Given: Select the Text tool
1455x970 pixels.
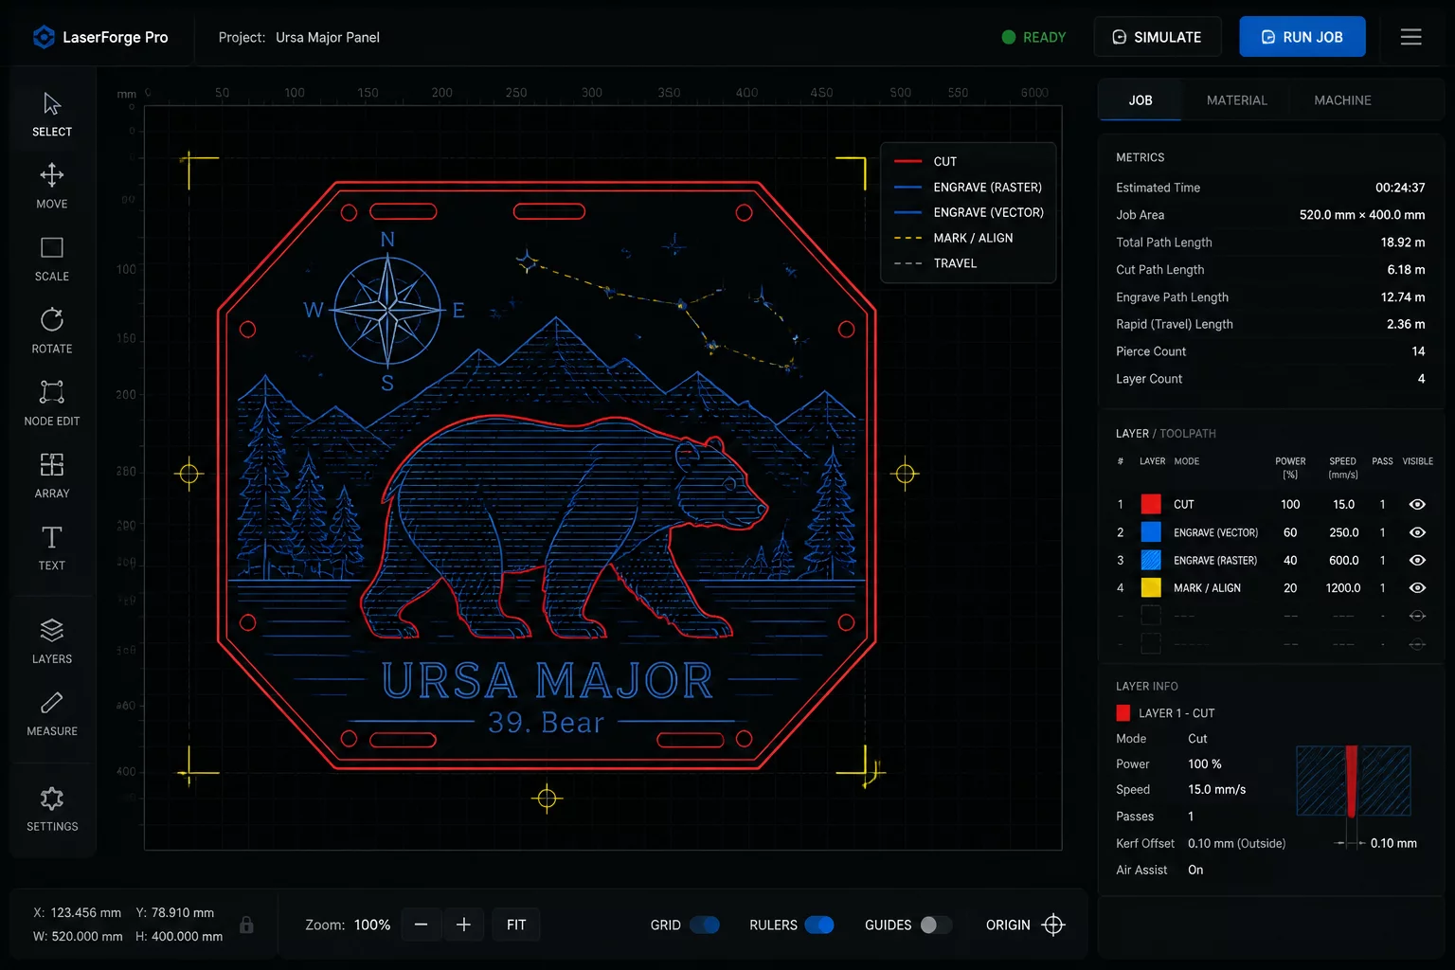Looking at the screenshot, I should (52, 548).
